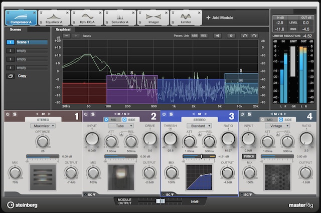This screenshot has height=213, width=321.
Task: Click band 2 left M/S arrow
Action: pyautogui.click(x=115, y=114)
